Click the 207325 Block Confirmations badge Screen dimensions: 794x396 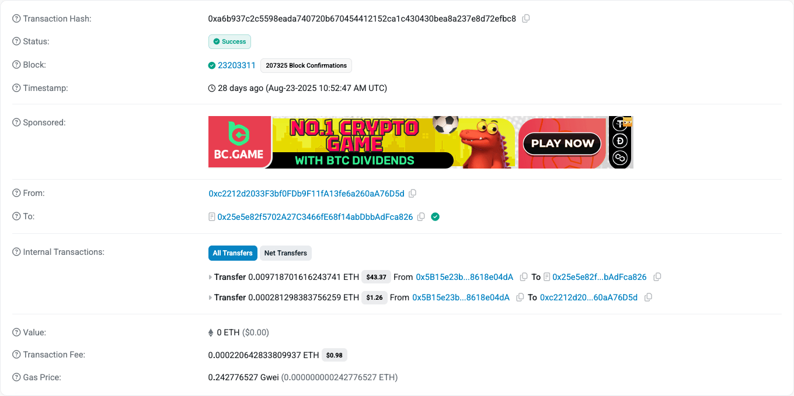point(306,65)
